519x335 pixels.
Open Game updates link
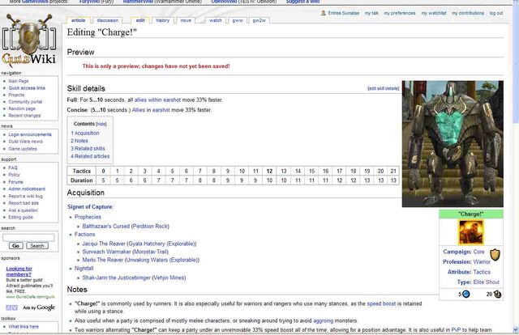tap(23, 149)
